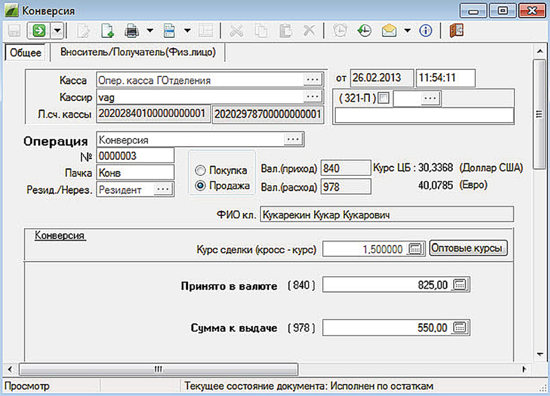Create a new document from toolbar
The height and width of the screenshot is (396, 550).
[108, 31]
